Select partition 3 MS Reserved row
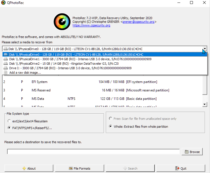Screen dimensions: 210x173 102,90
